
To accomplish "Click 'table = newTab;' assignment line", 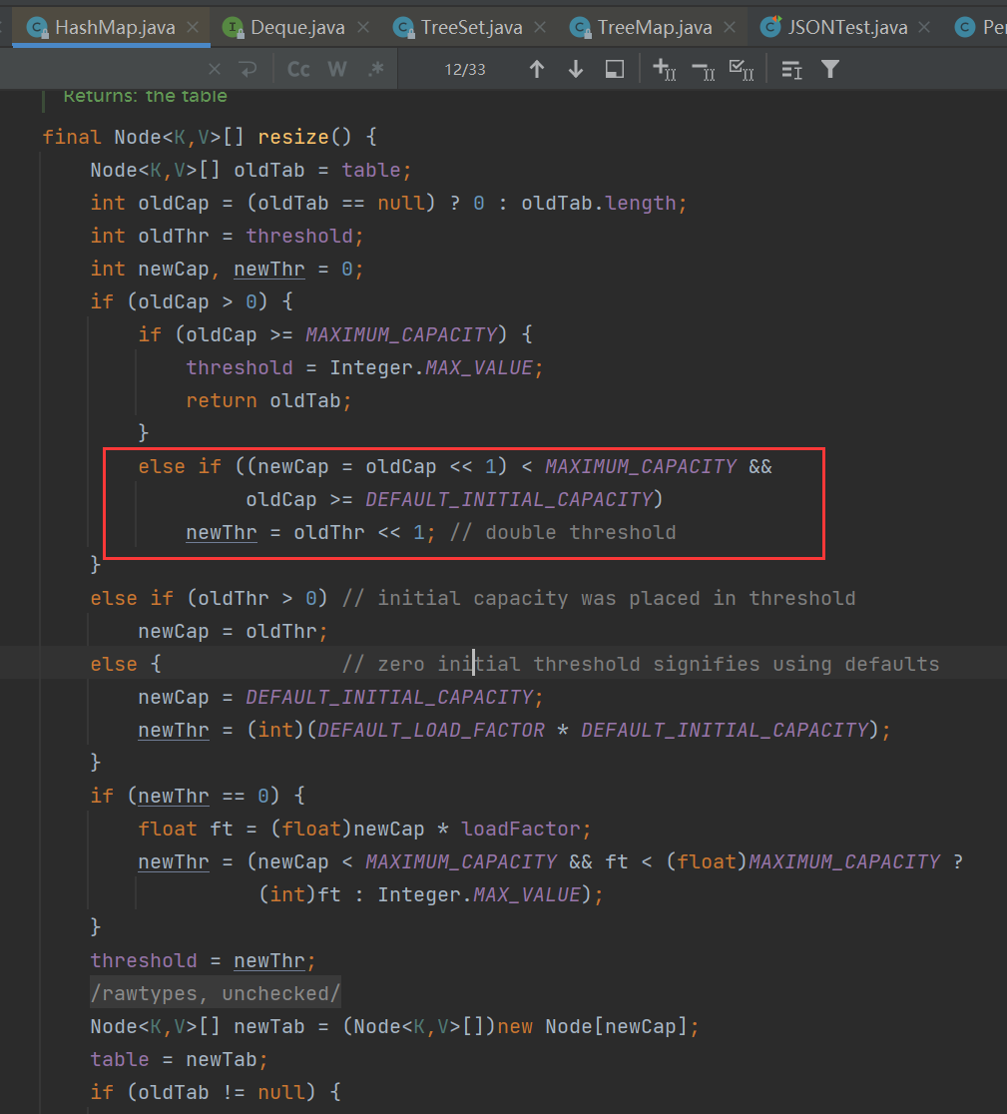I will [179, 1059].
